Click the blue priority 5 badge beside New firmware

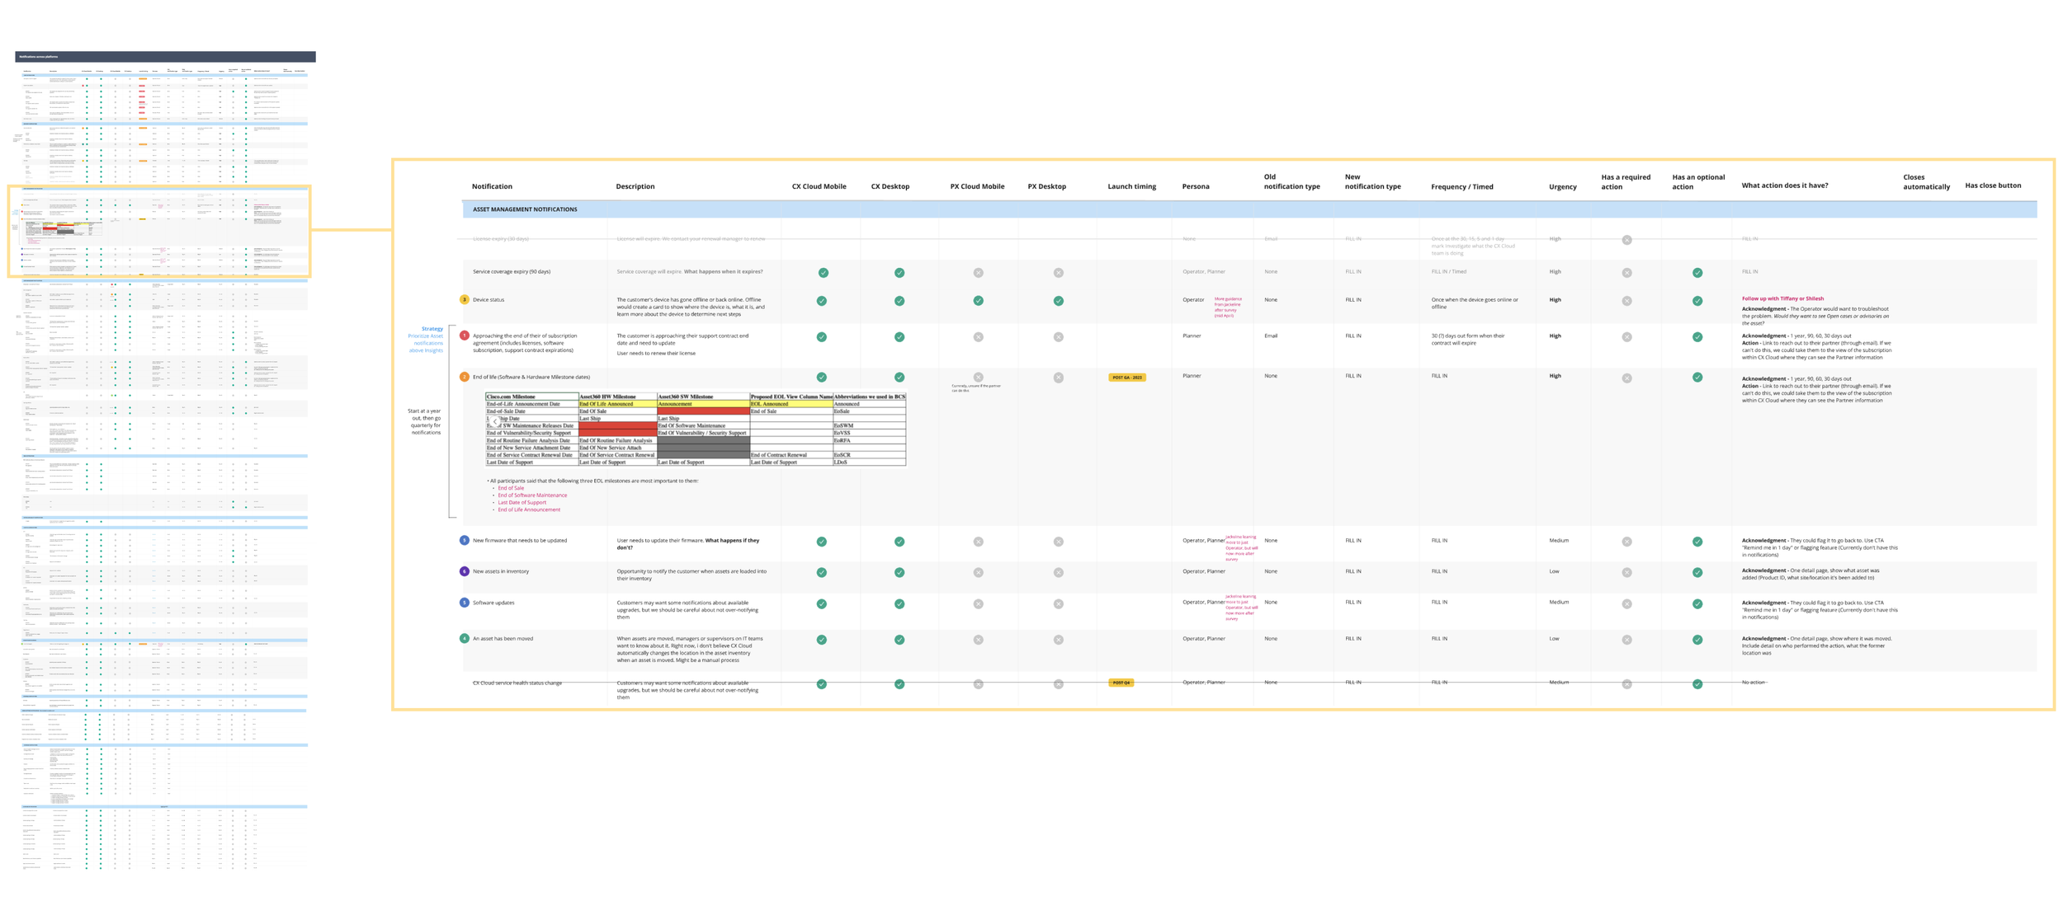[464, 541]
